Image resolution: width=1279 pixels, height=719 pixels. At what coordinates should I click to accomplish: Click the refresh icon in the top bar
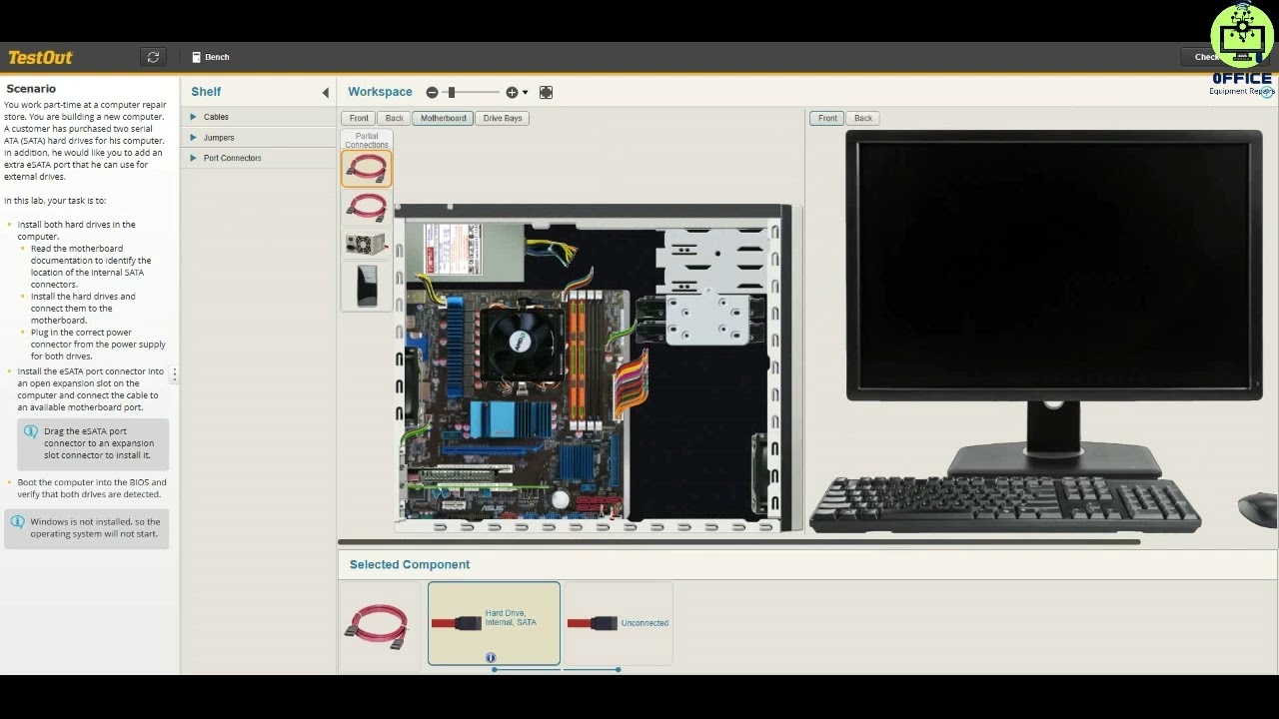tap(153, 57)
